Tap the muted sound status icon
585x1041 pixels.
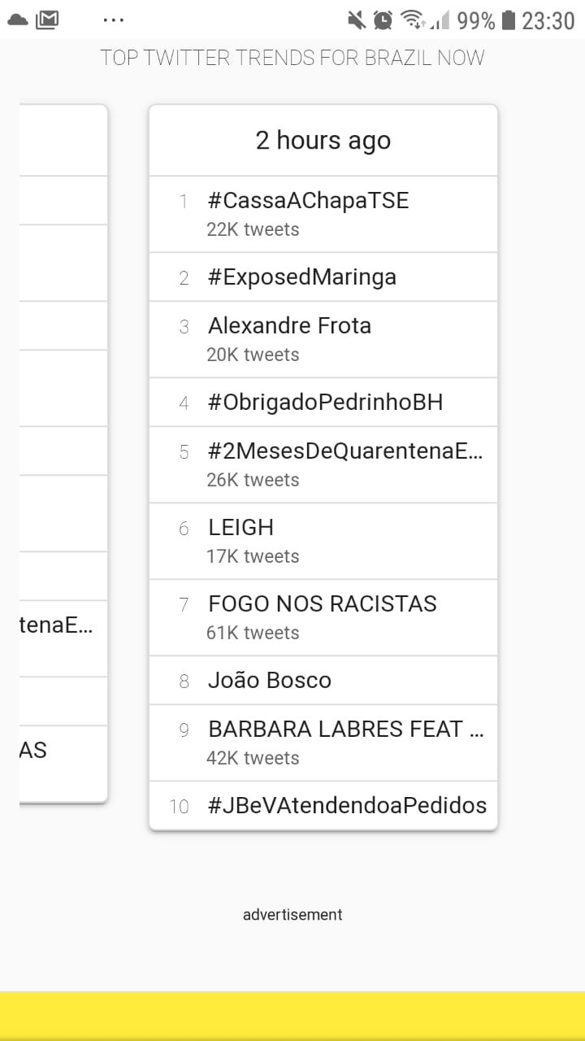356,20
